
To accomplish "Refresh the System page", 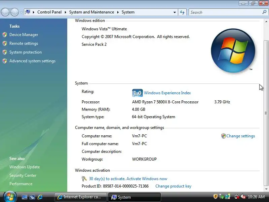I will [x=182, y=12].
